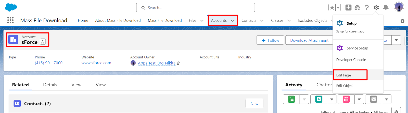Click the Download Attachment button
Image resolution: width=408 pixels, height=113 pixels.
309,40
